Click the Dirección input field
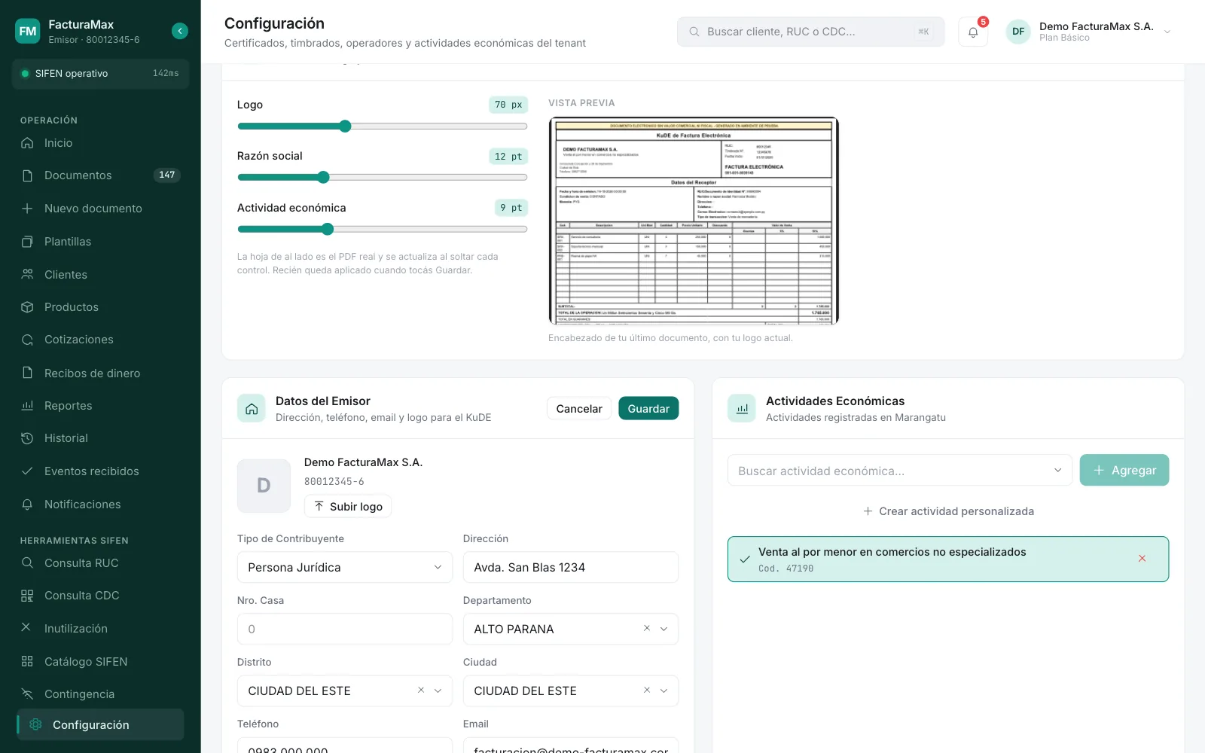This screenshot has height=753, width=1205. pos(571,567)
